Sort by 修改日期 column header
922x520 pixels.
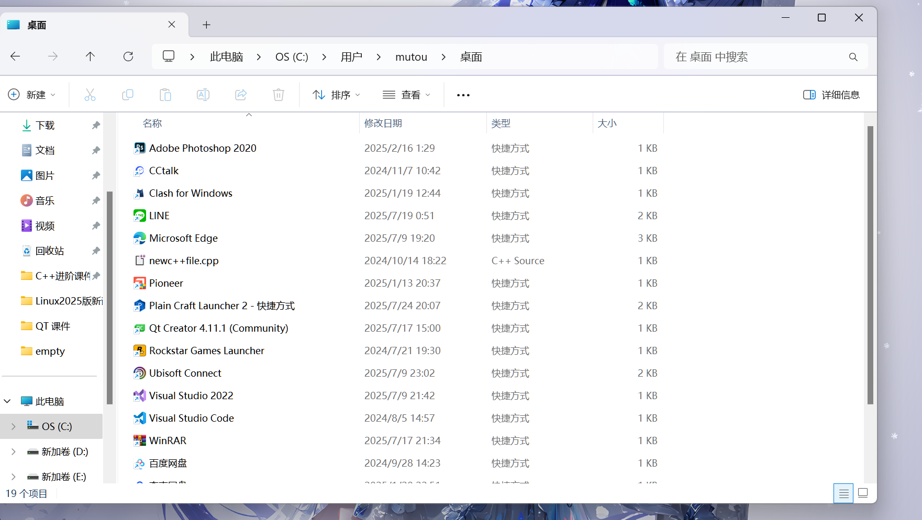[x=383, y=123]
